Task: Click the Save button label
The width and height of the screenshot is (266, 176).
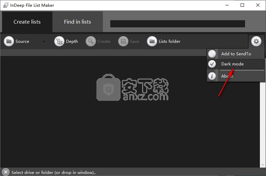Action: tap(135, 41)
